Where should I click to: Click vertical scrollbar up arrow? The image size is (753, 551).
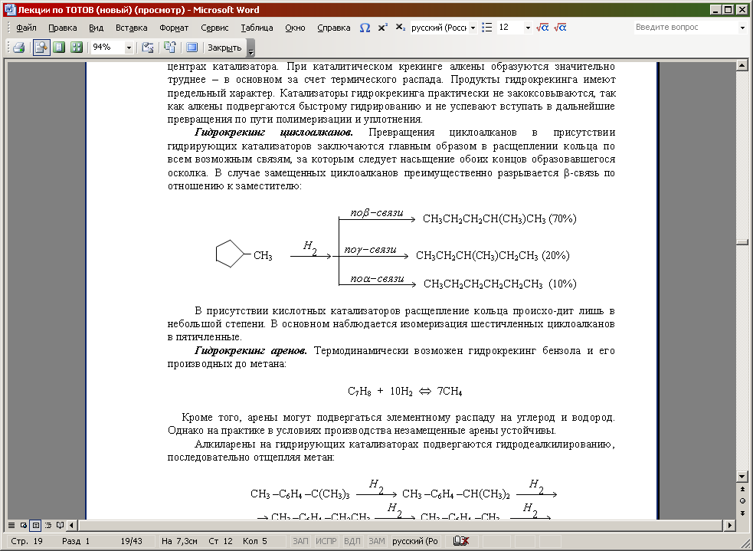click(742, 65)
